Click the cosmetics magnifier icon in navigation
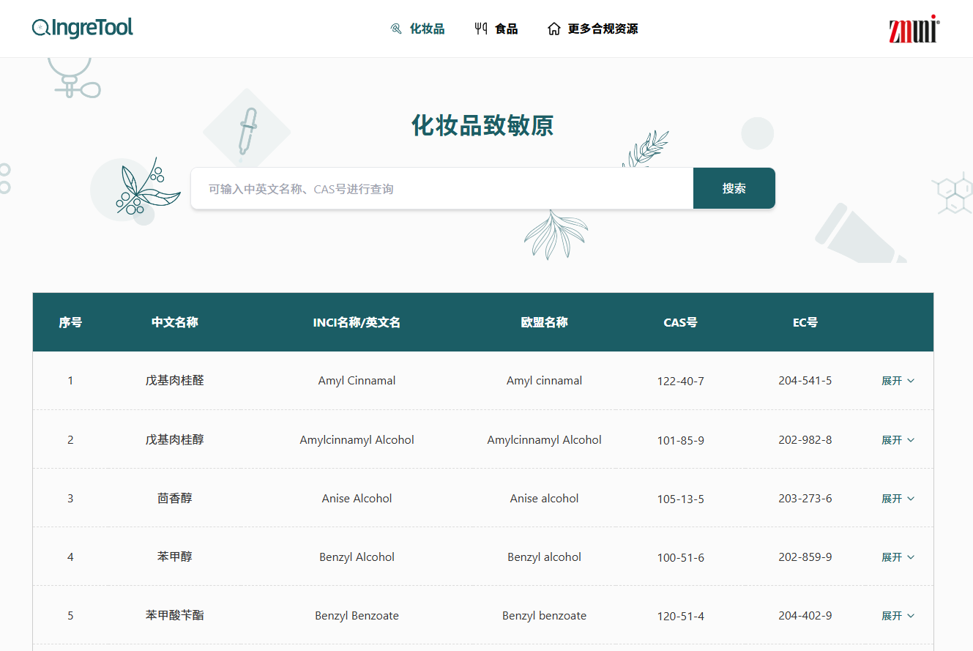 (396, 29)
